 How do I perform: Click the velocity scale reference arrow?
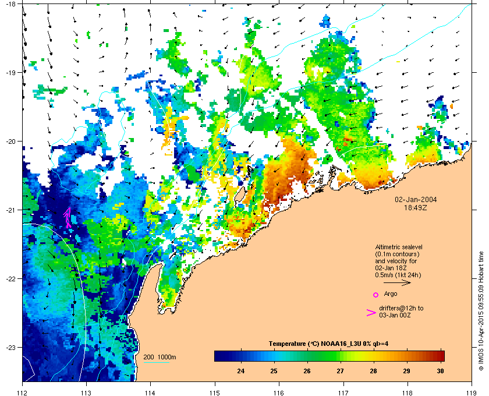click(397, 283)
